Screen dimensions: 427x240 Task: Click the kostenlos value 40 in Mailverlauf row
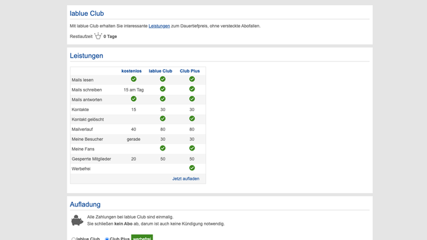point(133,130)
